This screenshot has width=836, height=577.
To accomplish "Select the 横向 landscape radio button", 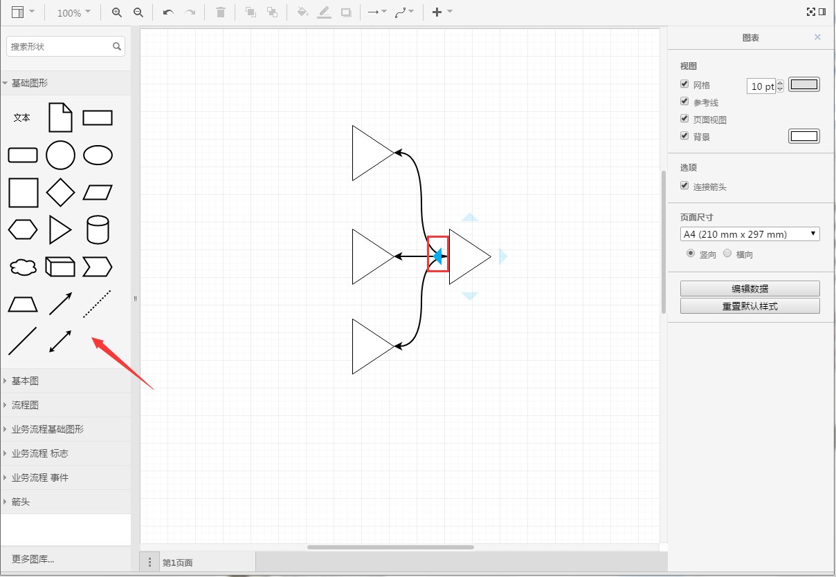I will coord(727,254).
